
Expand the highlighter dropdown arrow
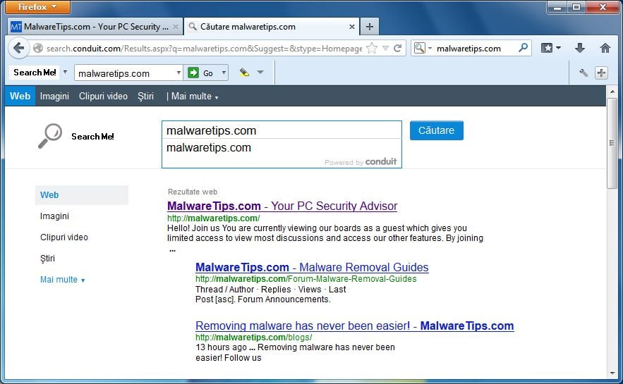tap(260, 72)
